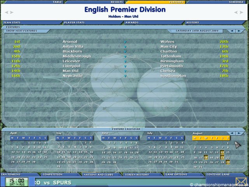
Task: Switch to the Results tab
Action: [x=117, y=2]
